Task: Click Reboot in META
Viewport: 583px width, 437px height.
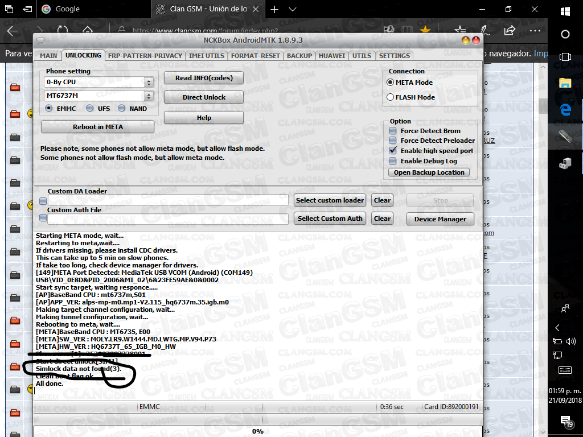Action: [x=98, y=127]
